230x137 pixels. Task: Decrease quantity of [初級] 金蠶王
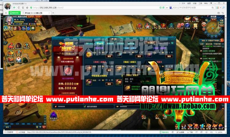[x=136, y=52]
